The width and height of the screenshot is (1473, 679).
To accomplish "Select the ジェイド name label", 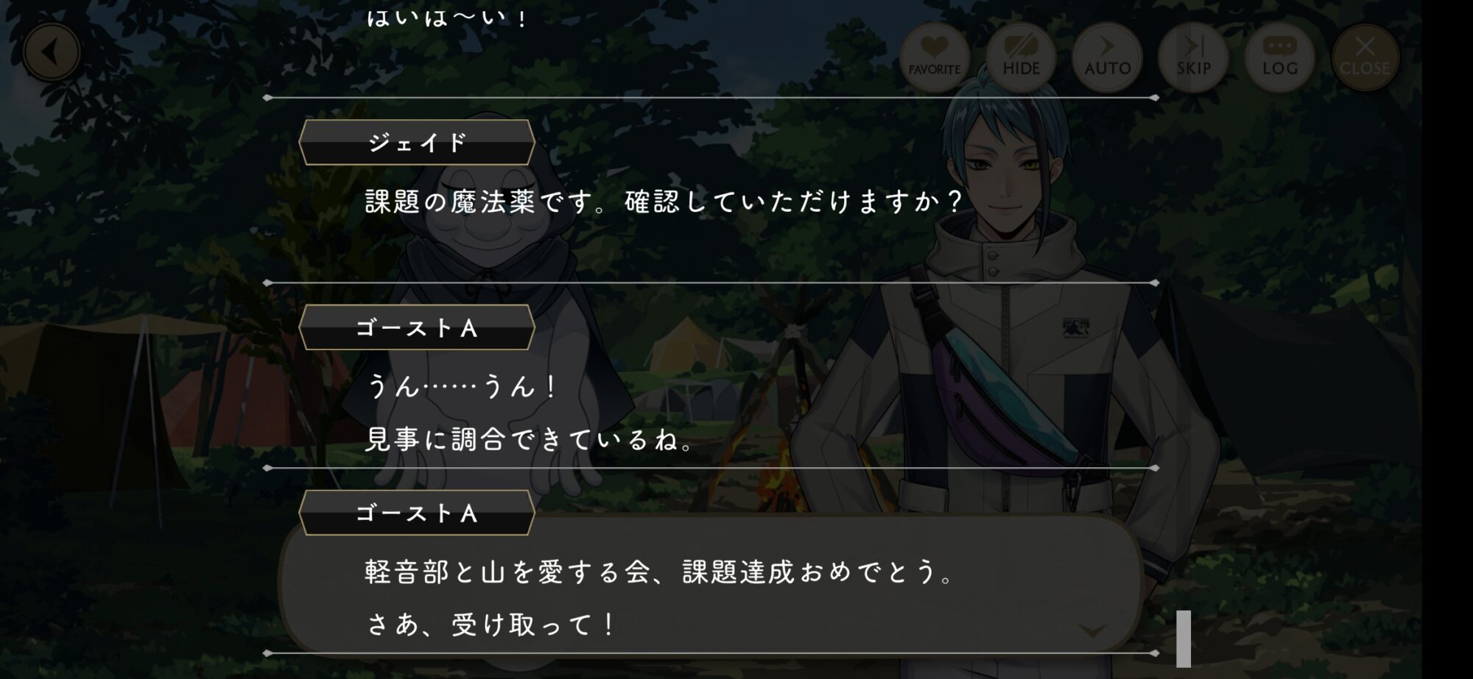I will tap(417, 142).
